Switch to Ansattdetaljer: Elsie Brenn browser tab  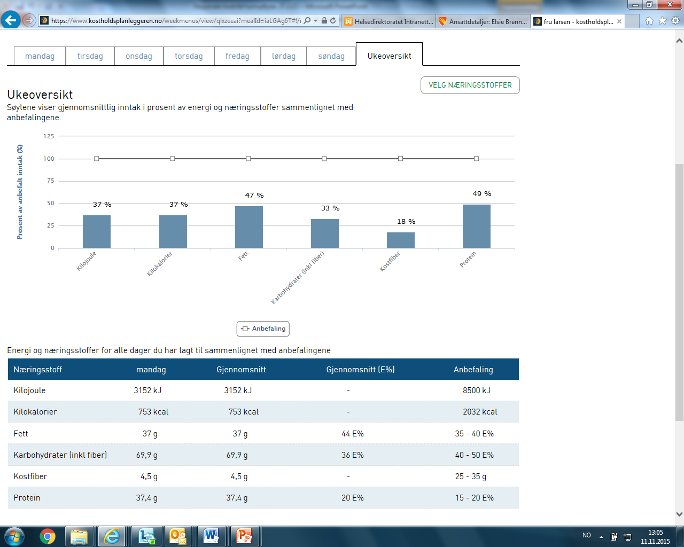[483, 21]
